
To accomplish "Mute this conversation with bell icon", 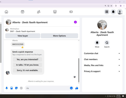I will pyautogui.click(x=97, y=43).
